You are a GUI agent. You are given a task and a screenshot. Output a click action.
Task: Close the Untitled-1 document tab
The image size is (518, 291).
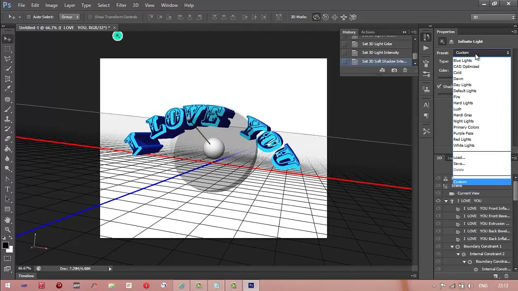(x=115, y=27)
